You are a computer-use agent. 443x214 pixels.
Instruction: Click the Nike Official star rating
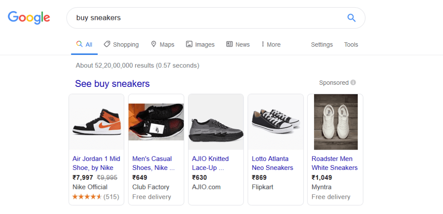(87, 197)
